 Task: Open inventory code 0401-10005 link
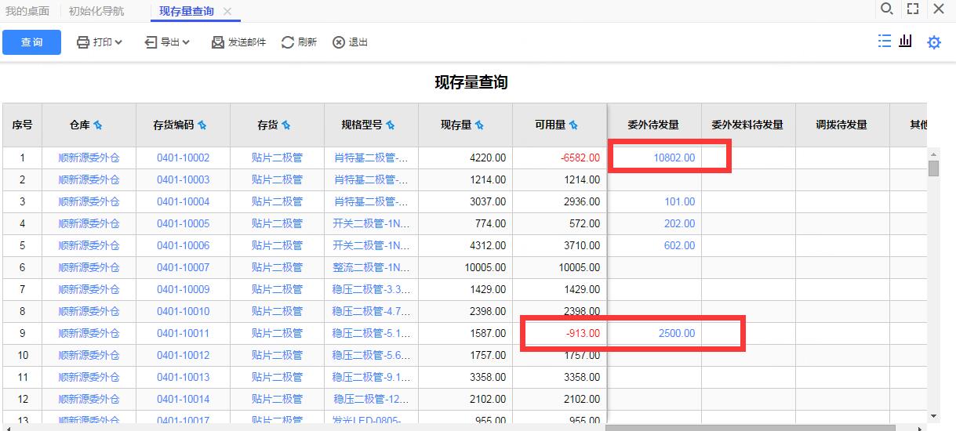click(x=184, y=223)
